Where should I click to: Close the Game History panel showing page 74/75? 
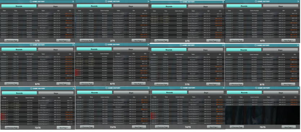pyautogui.click(x=223, y=88)
